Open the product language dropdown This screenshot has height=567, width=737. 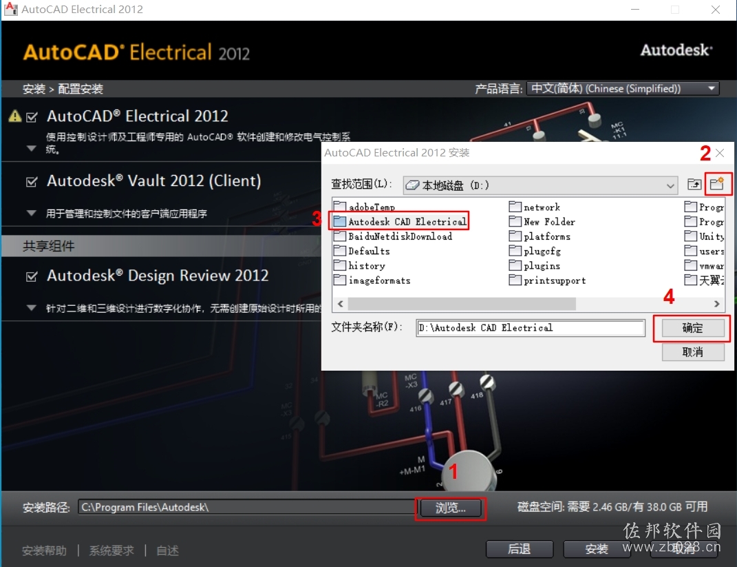click(622, 88)
